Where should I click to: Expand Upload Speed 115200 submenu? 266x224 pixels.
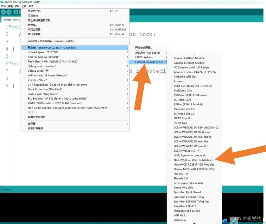point(75,52)
